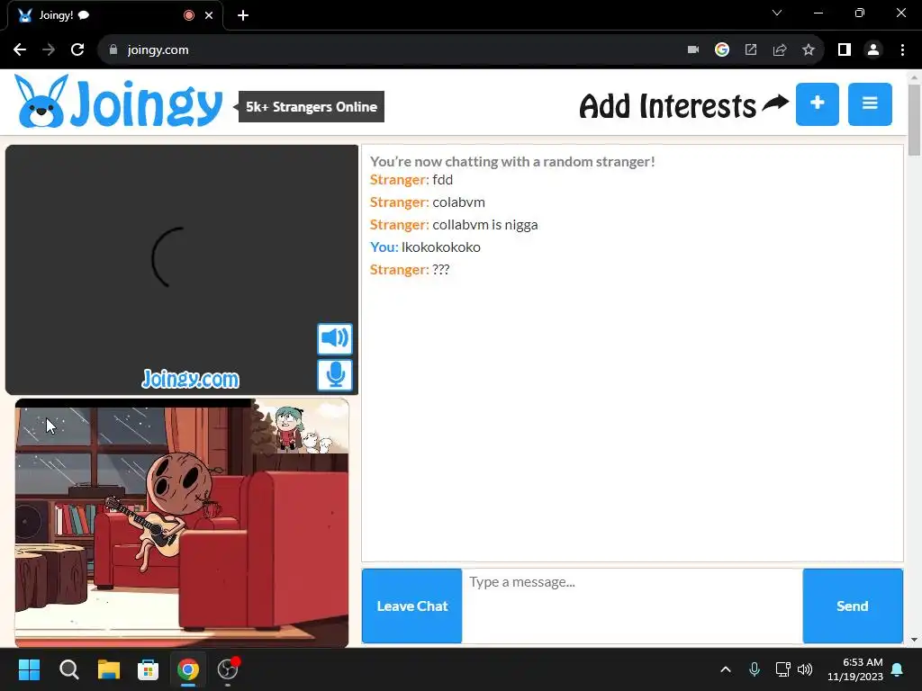Focus the Type a message field
This screenshot has height=691, width=922.
632,606
